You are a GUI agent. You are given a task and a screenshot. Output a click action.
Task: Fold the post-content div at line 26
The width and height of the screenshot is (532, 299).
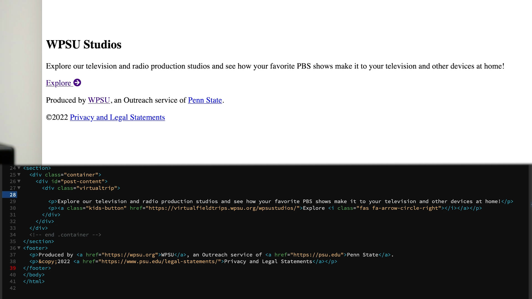[19, 181]
